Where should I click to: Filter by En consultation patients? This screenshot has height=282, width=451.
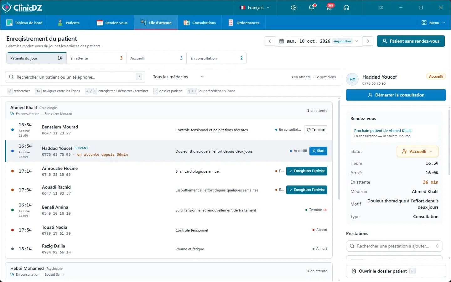(x=216, y=58)
